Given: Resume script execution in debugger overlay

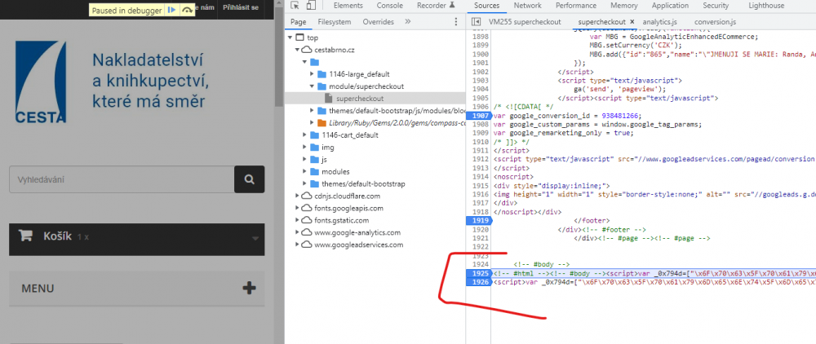Looking at the screenshot, I should 171,9.
